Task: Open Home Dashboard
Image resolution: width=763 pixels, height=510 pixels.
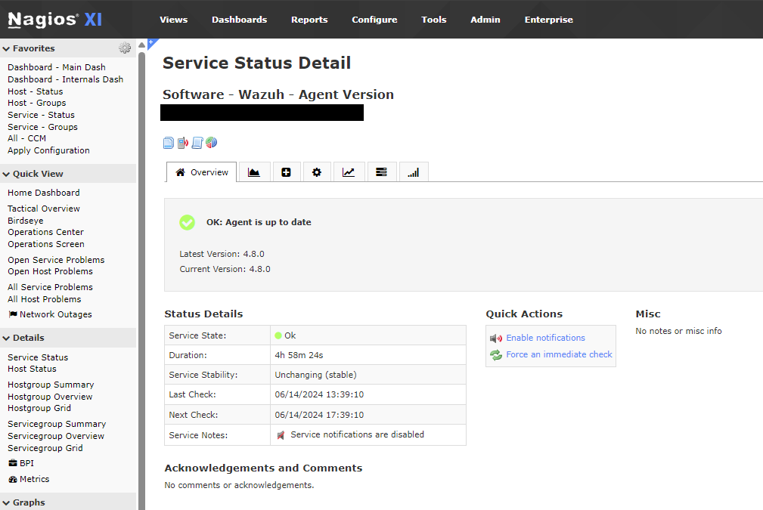Action: tap(44, 193)
